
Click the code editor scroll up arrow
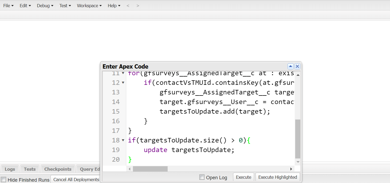point(298,75)
